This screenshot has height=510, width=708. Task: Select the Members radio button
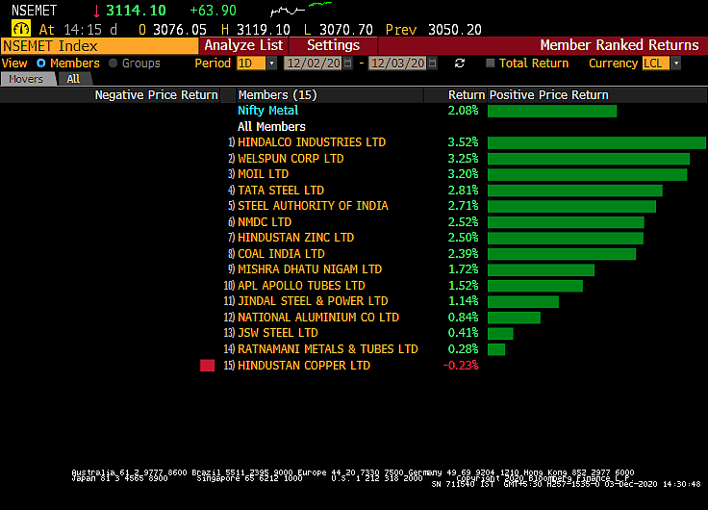point(41,64)
